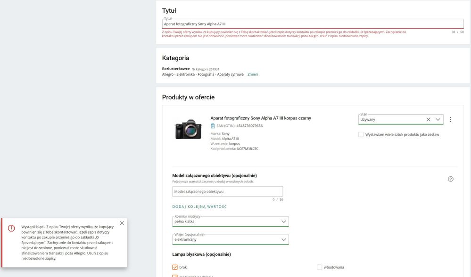471x277 pixels.
Task: Click the EAN value 4548736079656
Action: (x=249, y=126)
